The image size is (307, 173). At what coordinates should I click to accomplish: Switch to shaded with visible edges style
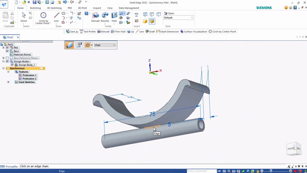[x=152, y=21]
